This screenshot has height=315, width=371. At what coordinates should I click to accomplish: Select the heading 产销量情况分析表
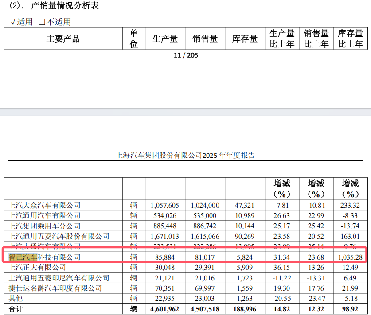pos(65,6)
